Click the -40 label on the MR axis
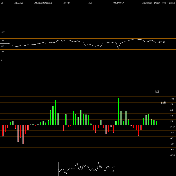This screenshot has width=176, height=176. coord(172,138)
